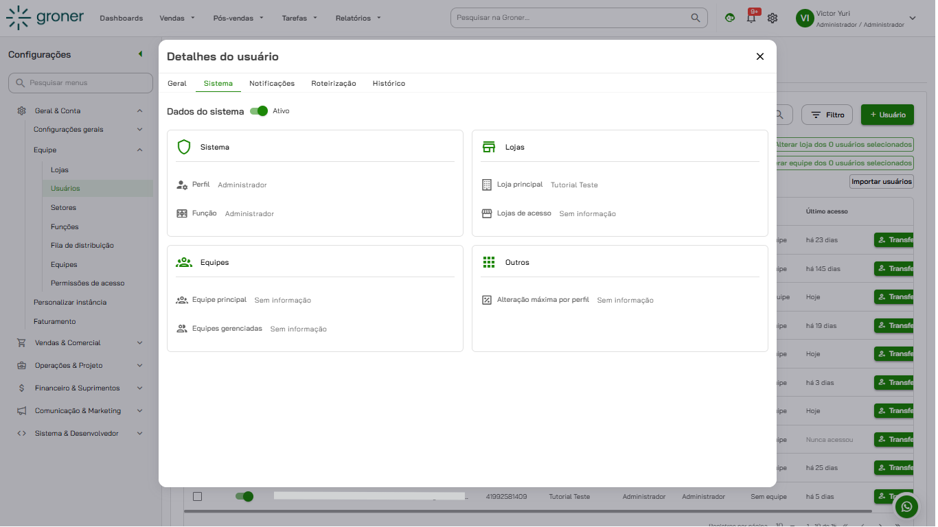Switch to the Geral tab
The image size is (938, 527).
click(177, 83)
